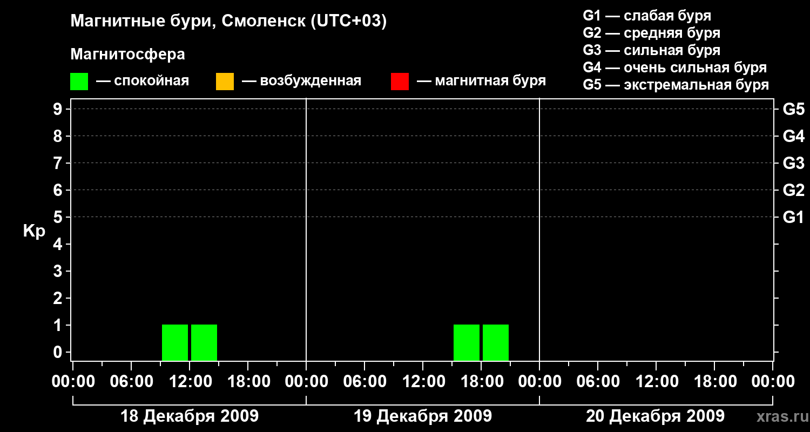Click the 'G3 — сильная буря' legend line

[x=652, y=50]
